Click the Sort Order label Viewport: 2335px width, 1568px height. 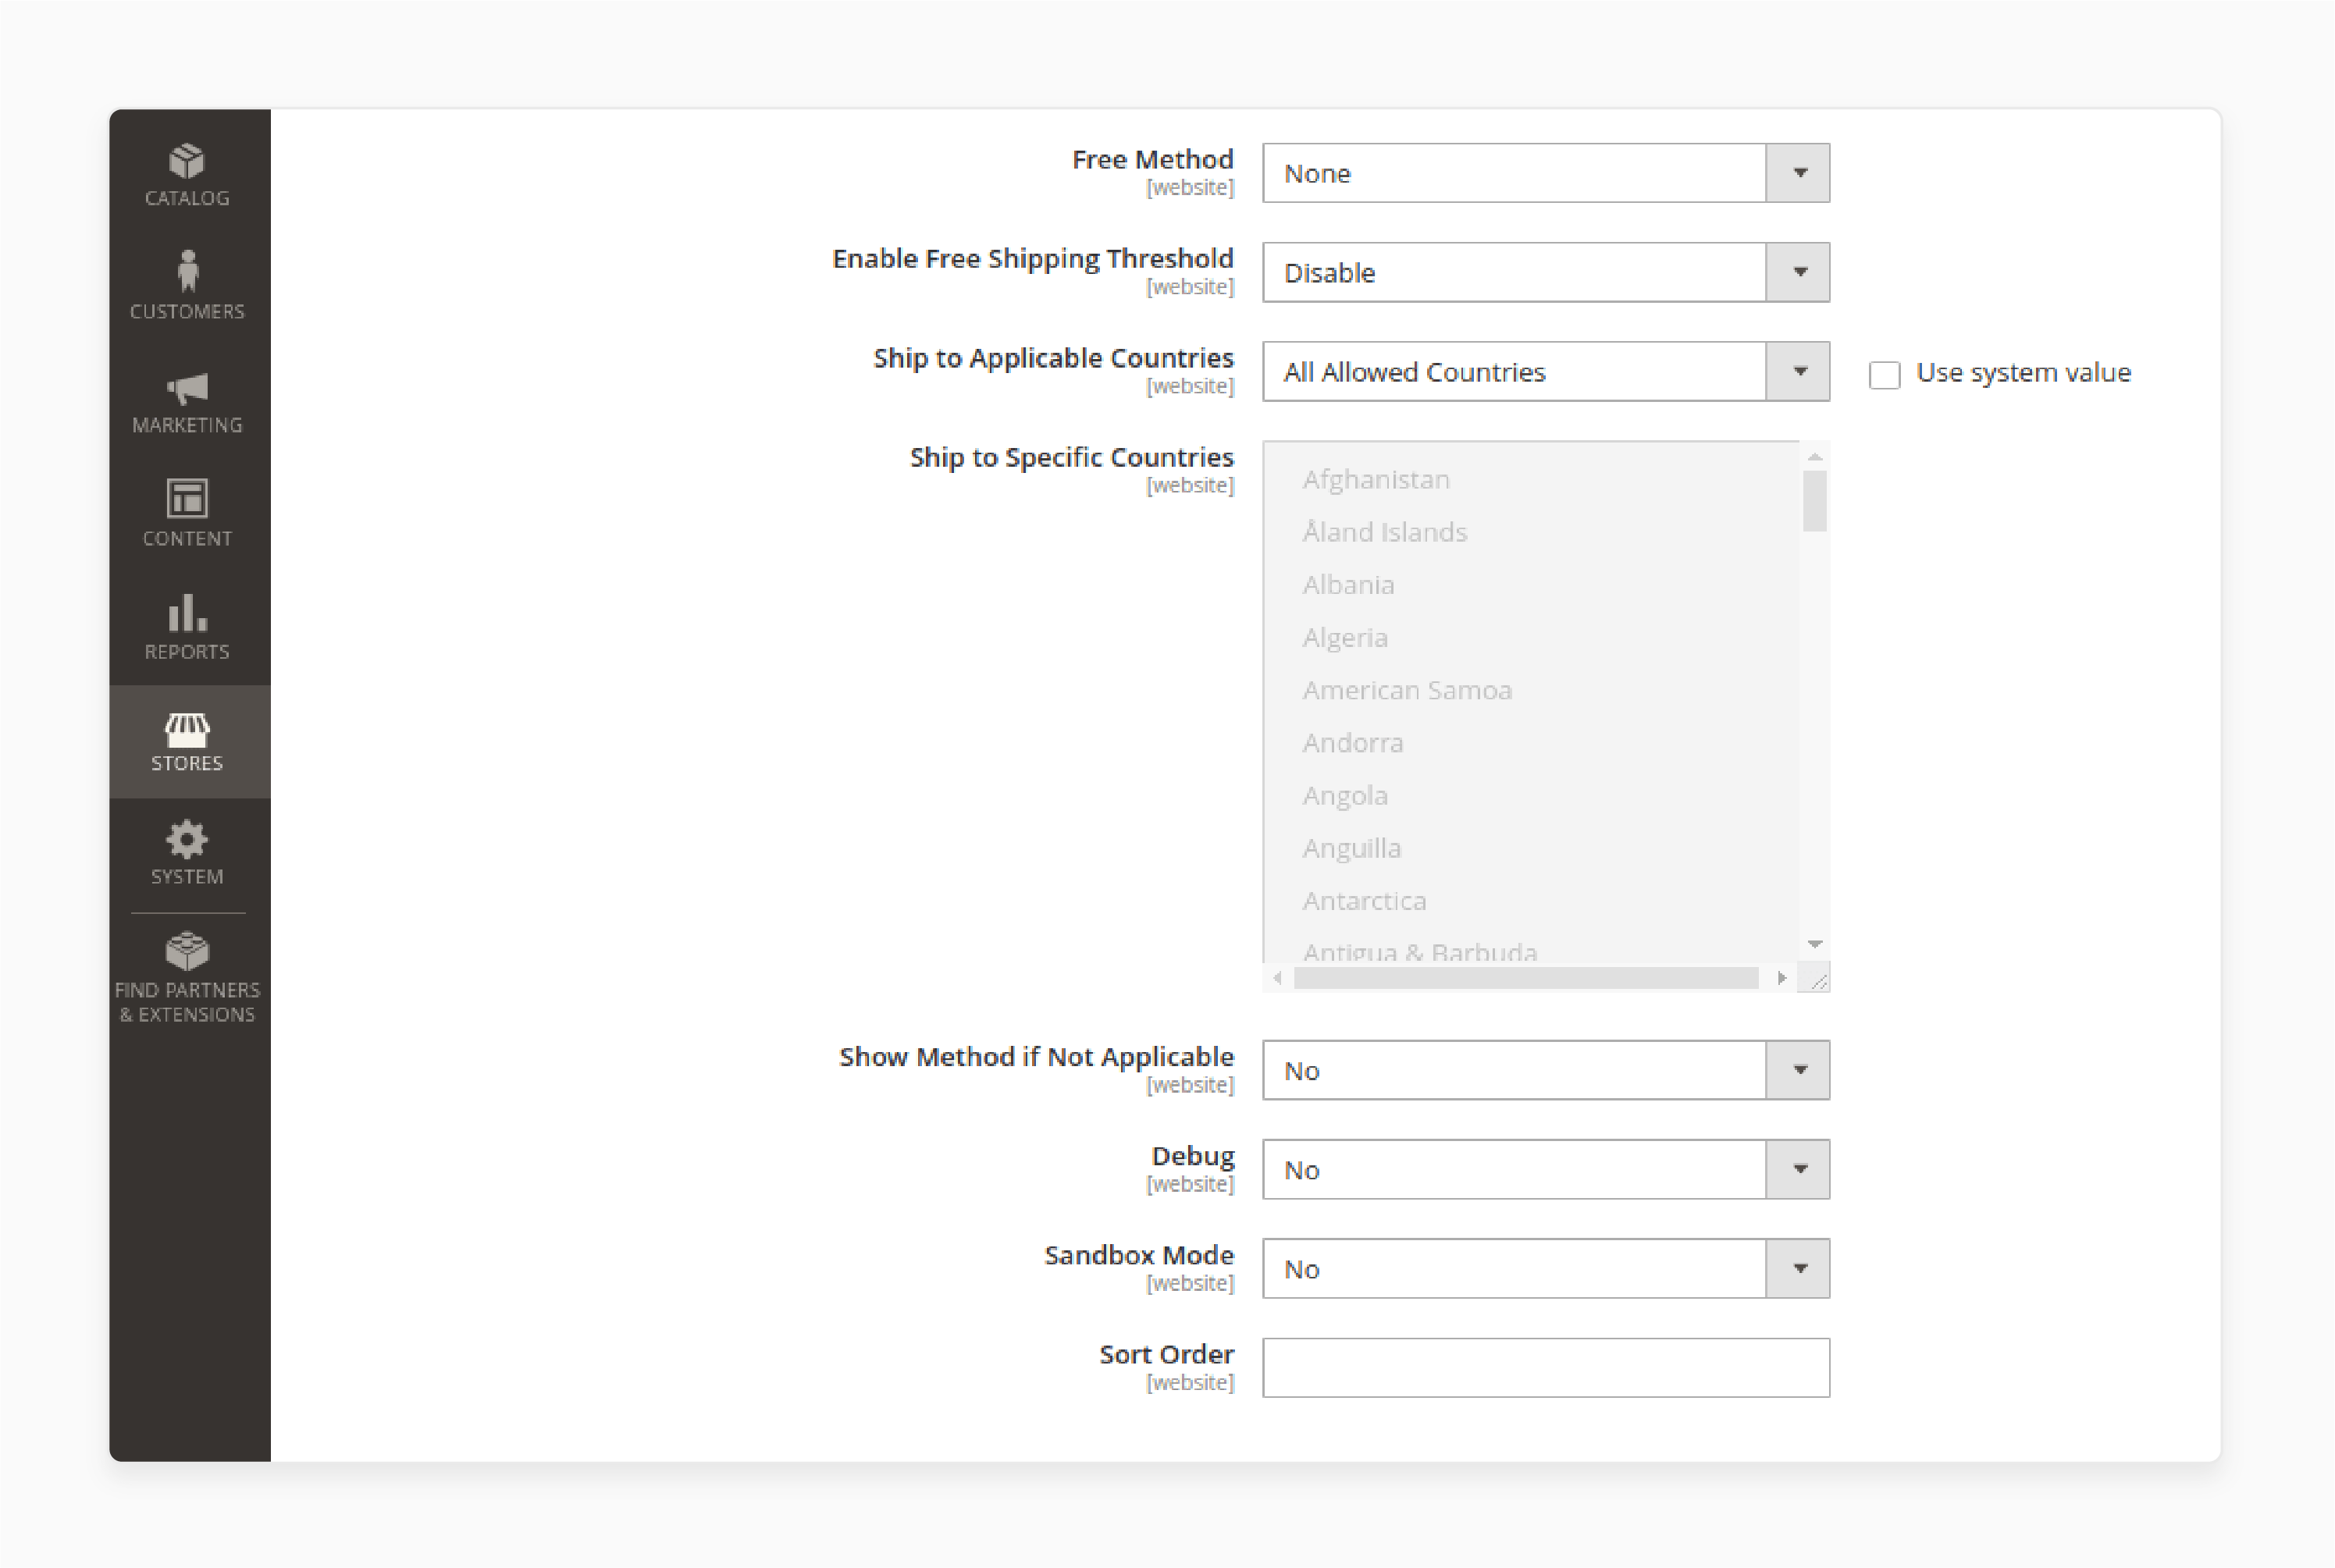click(x=1166, y=1354)
